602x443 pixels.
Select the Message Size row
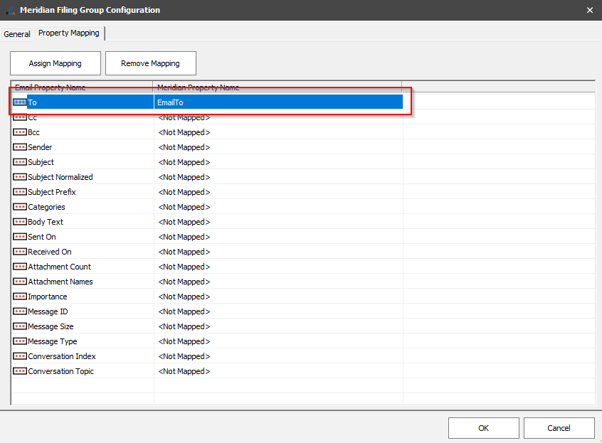207,326
